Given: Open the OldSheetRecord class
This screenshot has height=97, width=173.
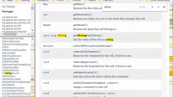Looking at the screenshot, I should click(x=10, y=70).
